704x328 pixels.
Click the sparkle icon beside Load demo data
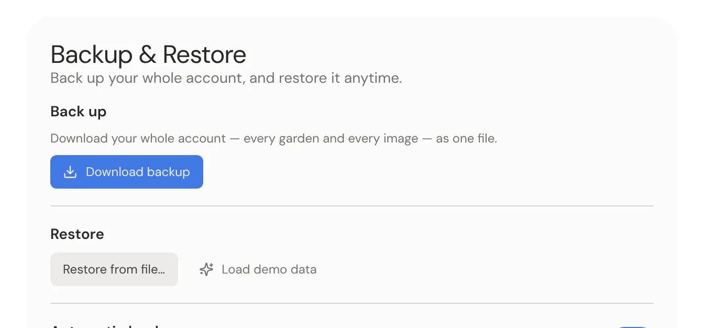(x=206, y=269)
